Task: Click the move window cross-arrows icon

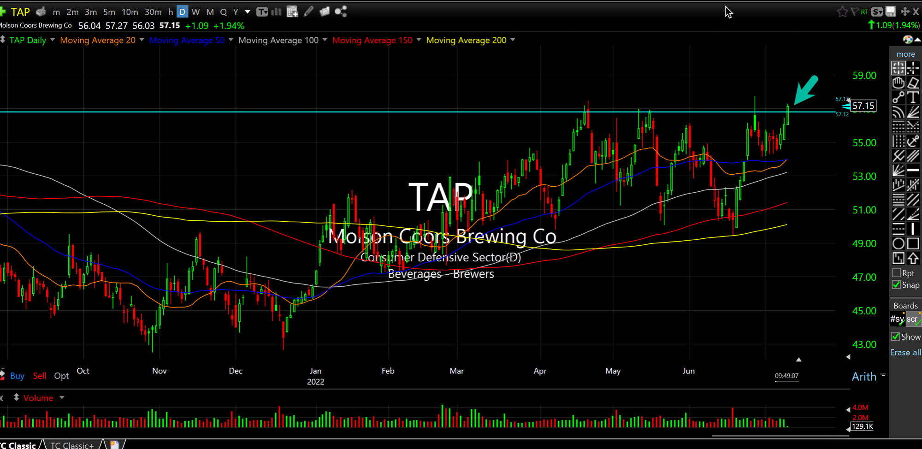Action: (x=904, y=12)
